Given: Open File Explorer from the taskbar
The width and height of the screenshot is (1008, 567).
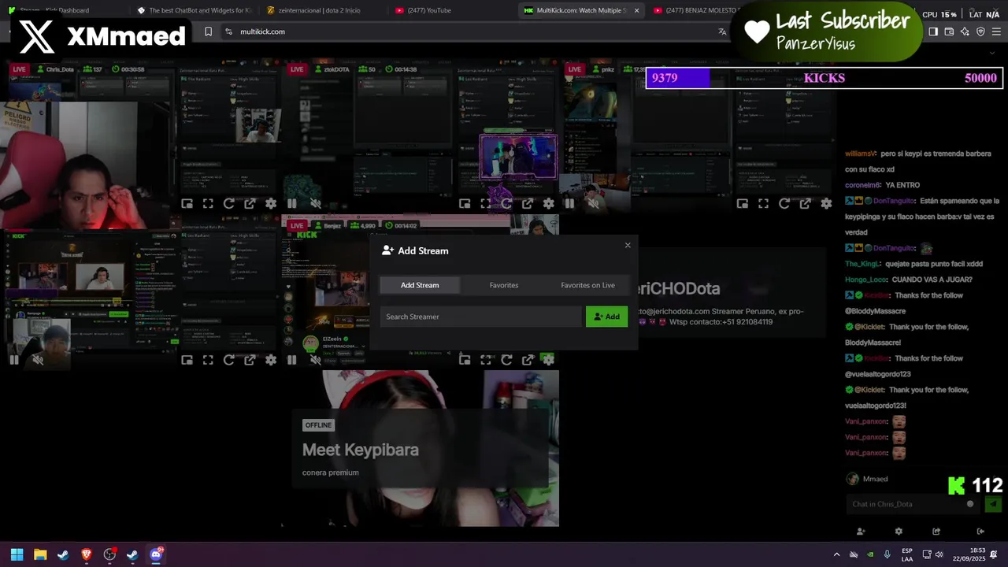Looking at the screenshot, I should (x=40, y=554).
